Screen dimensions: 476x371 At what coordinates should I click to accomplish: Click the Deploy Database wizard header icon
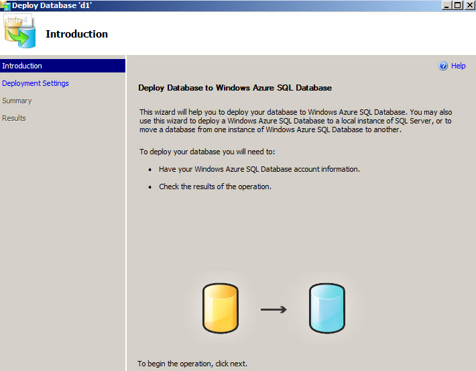(x=19, y=32)
